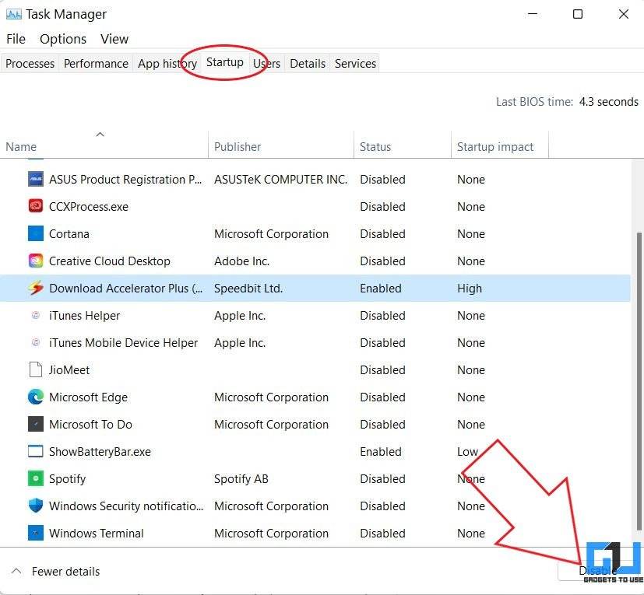The image size is (644, 595).
Task: Select the Windows Terminal icon
Action: click(x=36, y=534)
